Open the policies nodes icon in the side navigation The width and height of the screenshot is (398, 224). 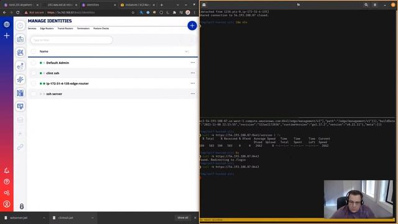(21, 66)
